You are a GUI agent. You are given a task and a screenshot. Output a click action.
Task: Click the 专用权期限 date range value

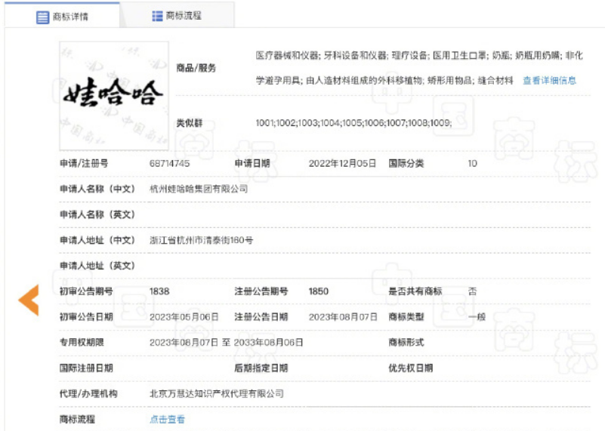pos(226,343)
